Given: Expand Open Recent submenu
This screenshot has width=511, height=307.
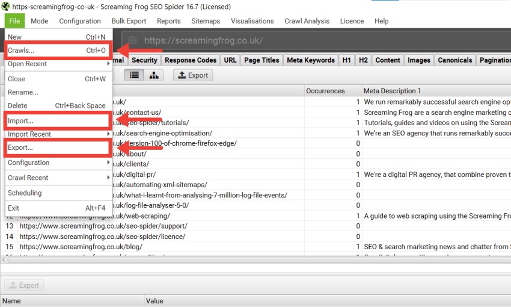Looking at the screenshot, I should (58, 64).
